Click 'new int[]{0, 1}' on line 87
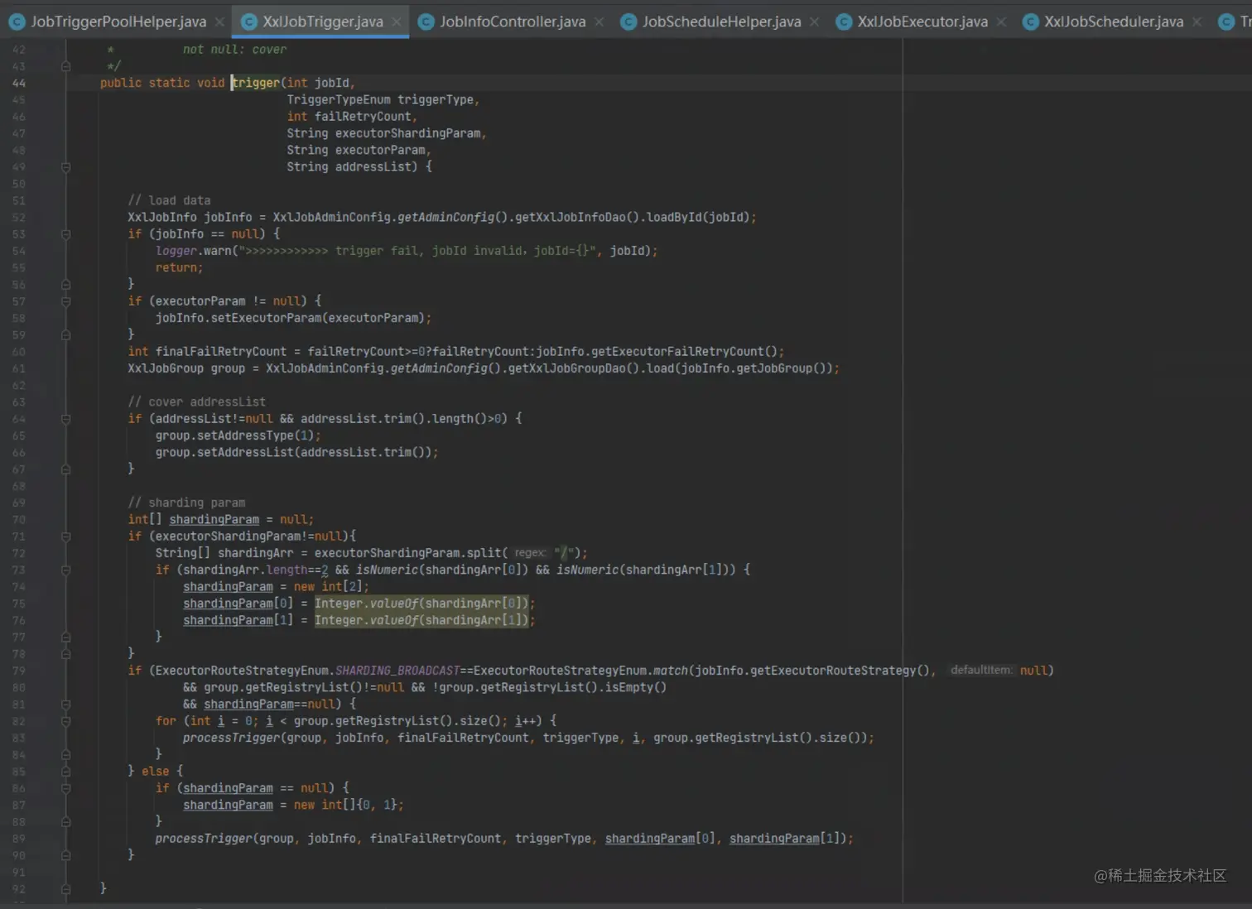This screenshot has width=1252, height=909. (345, 805)
